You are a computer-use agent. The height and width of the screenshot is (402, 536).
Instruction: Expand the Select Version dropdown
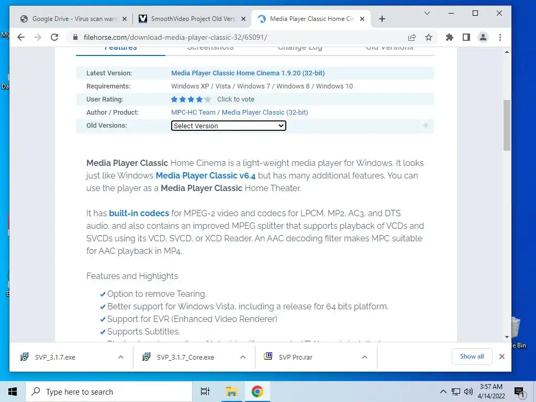coord(228,126)
